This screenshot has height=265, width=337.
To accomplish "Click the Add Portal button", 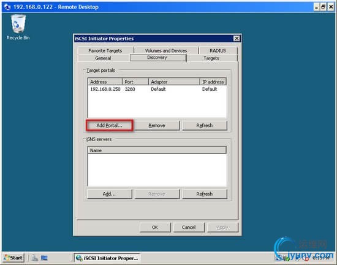I will pos(110,125).
